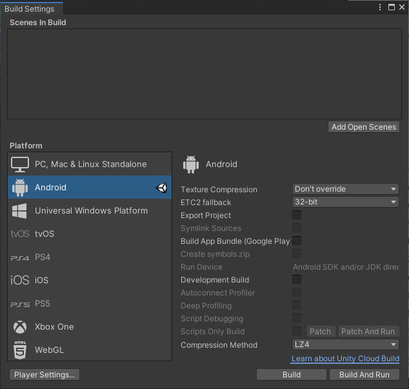Select the Xbox One platform icon
This screenshot has width=409, height=389.
click(20, 327)
